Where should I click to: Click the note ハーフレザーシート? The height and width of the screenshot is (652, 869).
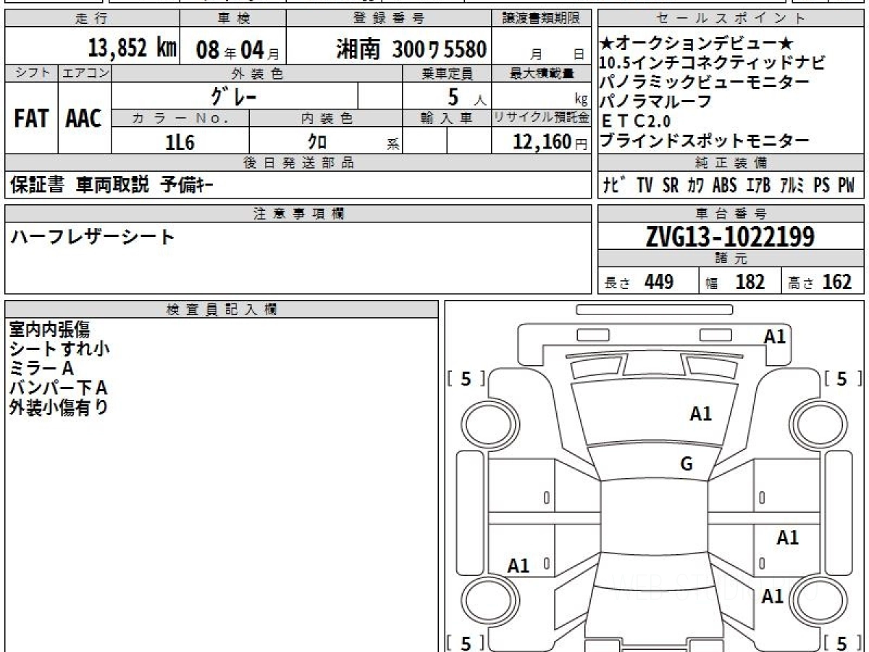[92, 237]
